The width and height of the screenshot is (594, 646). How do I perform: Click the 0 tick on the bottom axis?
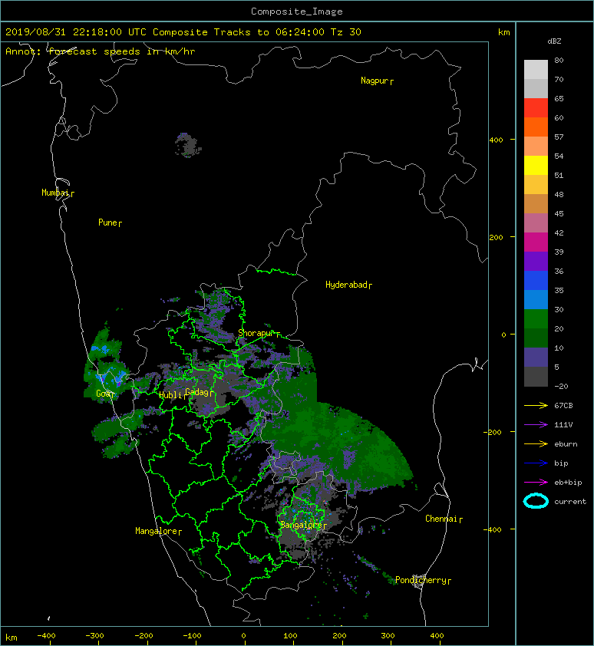tap(243, 636)
